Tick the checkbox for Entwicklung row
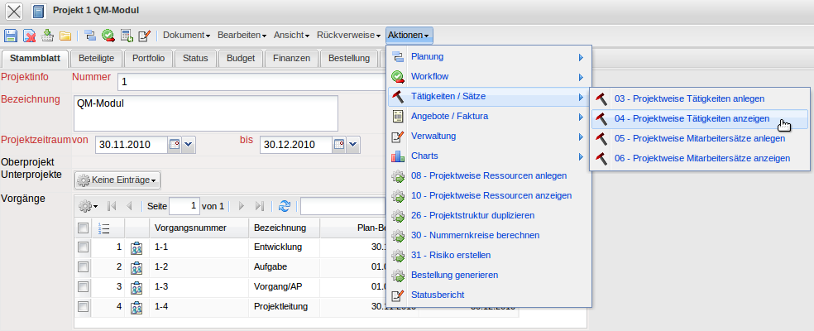This screenshot has width=814, height=331. [83, 247]
